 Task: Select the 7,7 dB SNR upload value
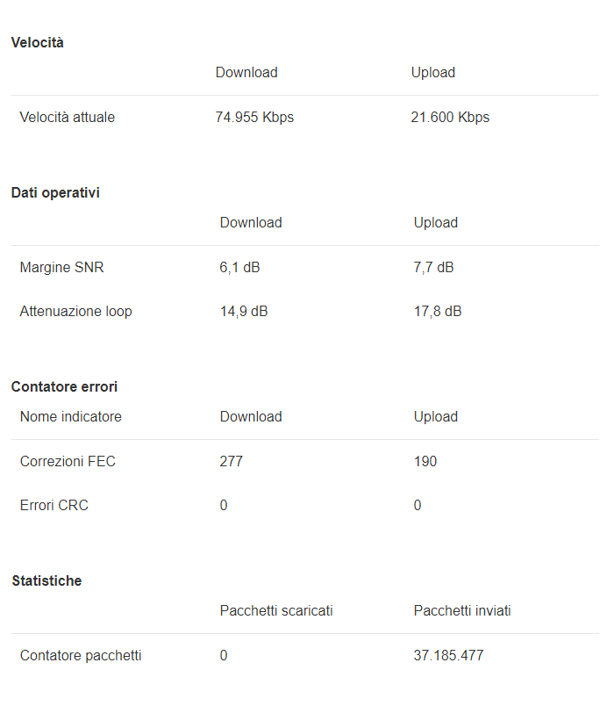tap(433, 267)
